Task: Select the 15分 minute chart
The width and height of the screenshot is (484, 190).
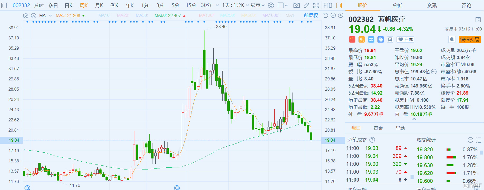Action: 191,5
